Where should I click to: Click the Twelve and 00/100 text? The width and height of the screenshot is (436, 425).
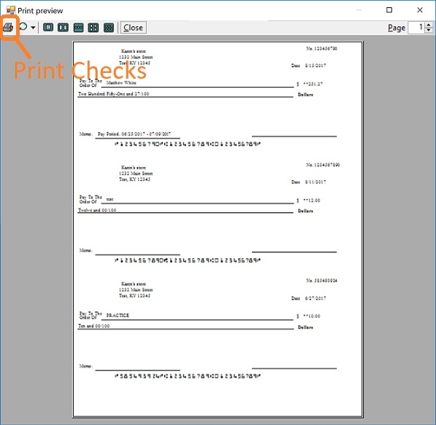click(x=97, y=210)
